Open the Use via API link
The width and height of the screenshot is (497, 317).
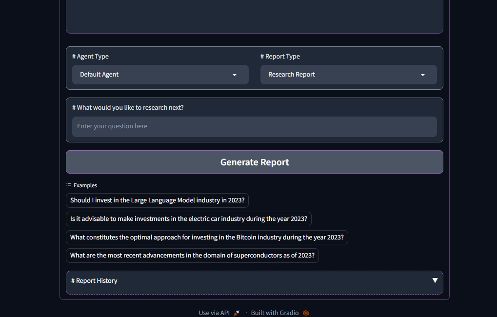(214, 313)
